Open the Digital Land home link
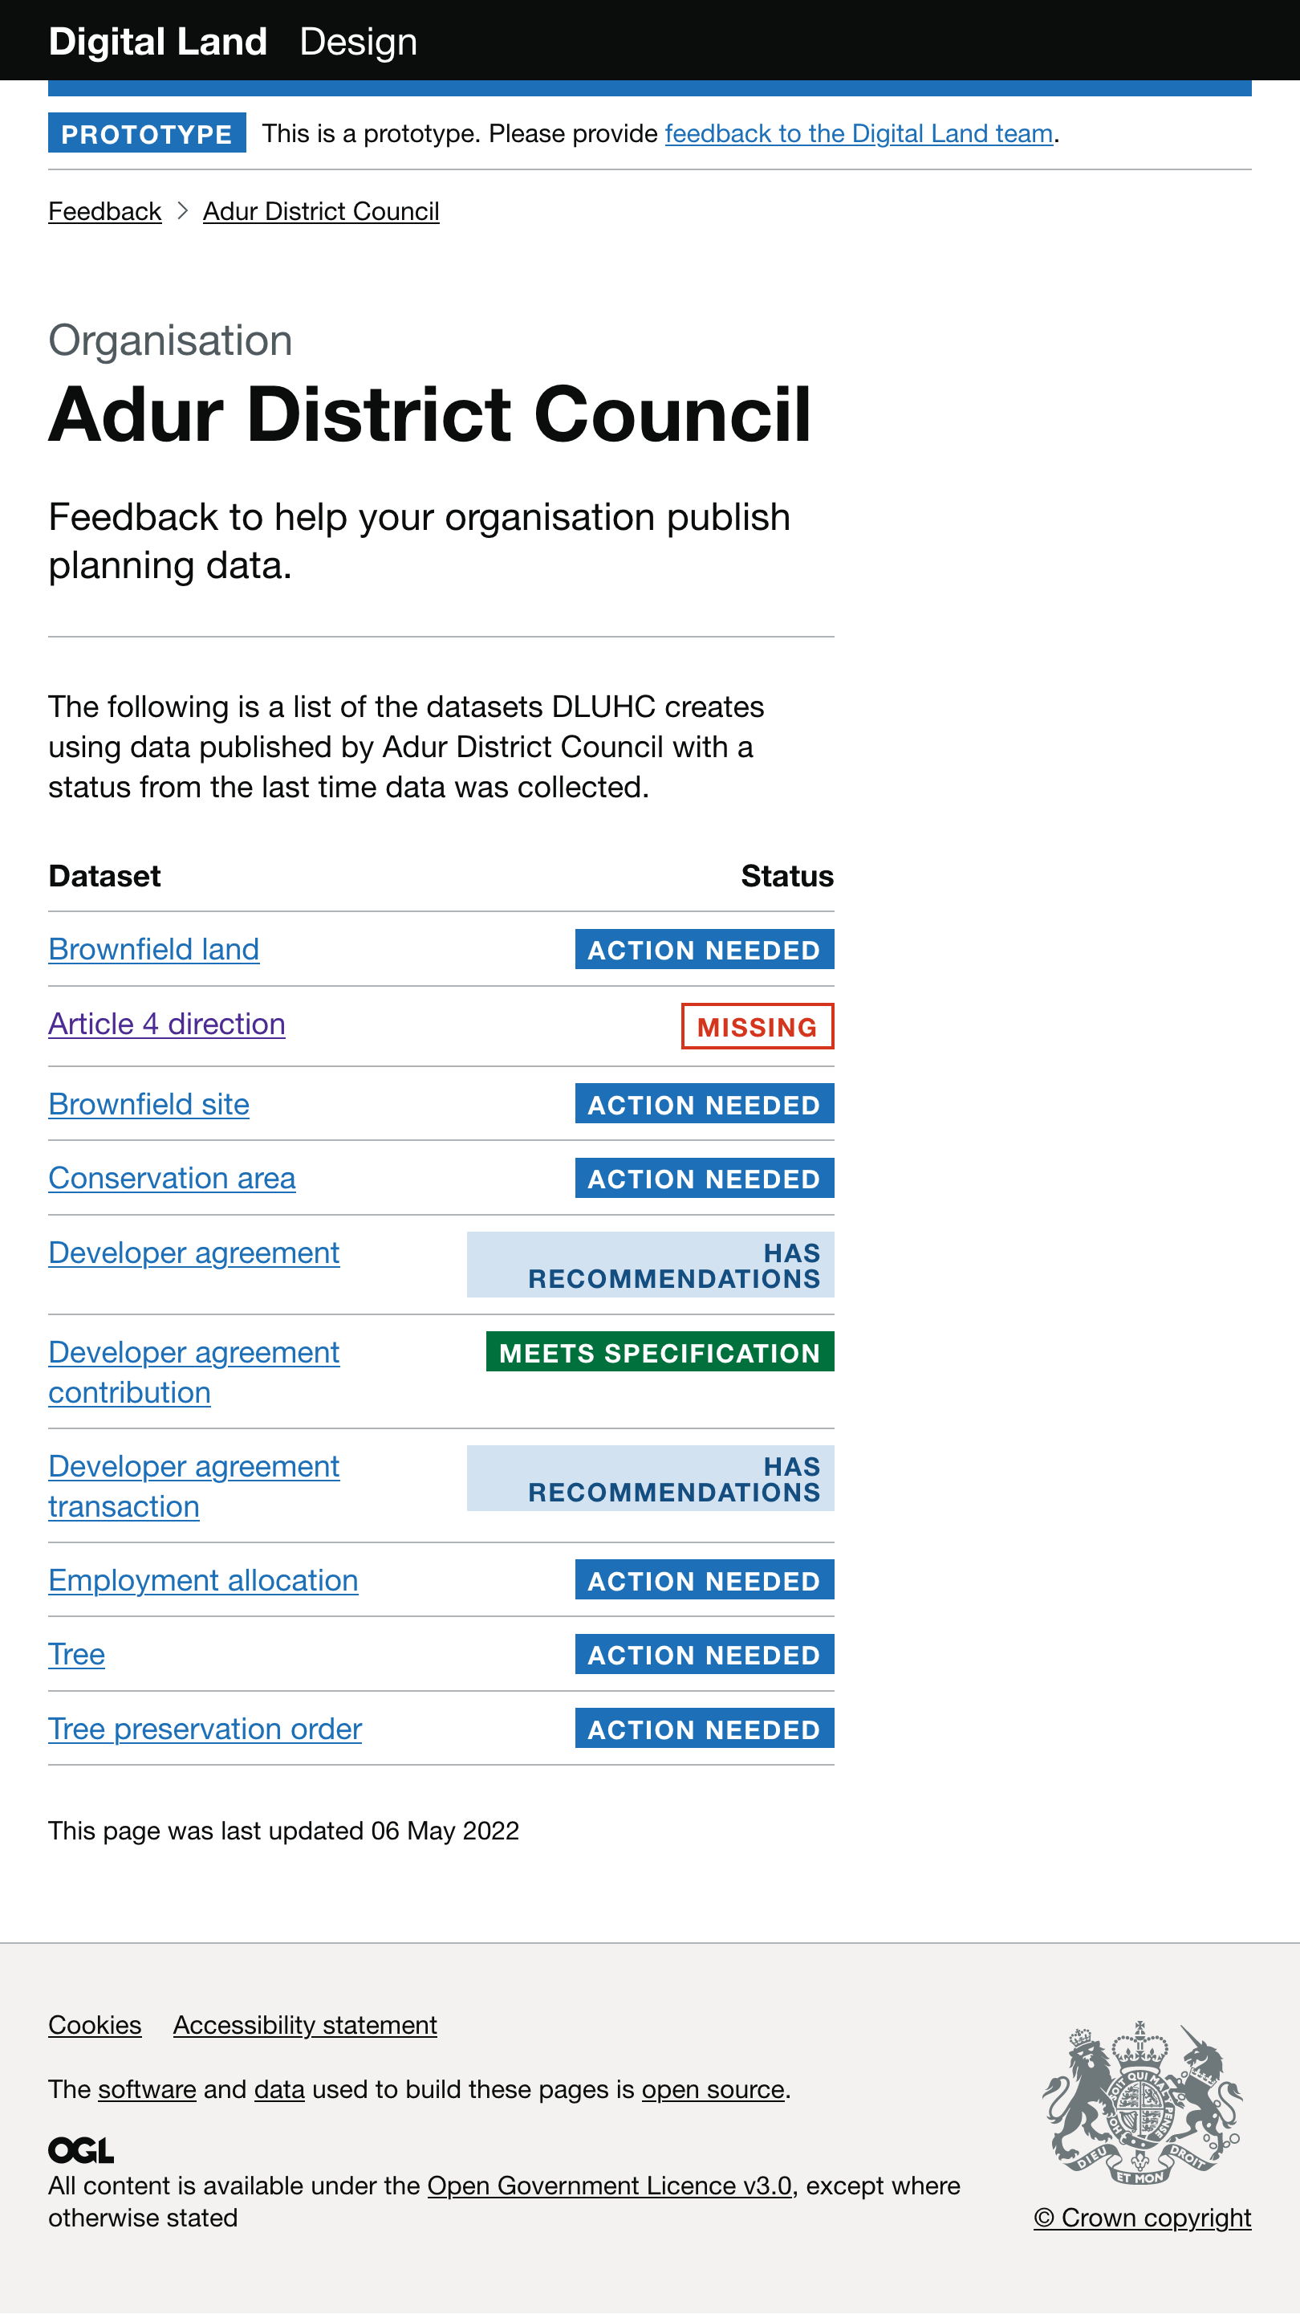The height and width of the screenshot is (2314, 1300). pos(158,41)
